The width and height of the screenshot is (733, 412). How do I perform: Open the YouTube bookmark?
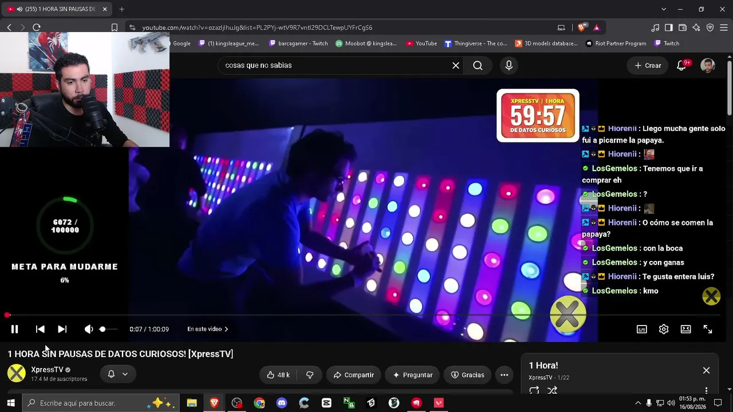point(421,43)
